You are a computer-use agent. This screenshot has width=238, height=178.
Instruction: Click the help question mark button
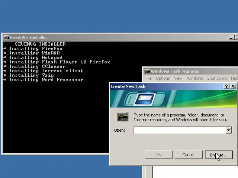point(226,86)
